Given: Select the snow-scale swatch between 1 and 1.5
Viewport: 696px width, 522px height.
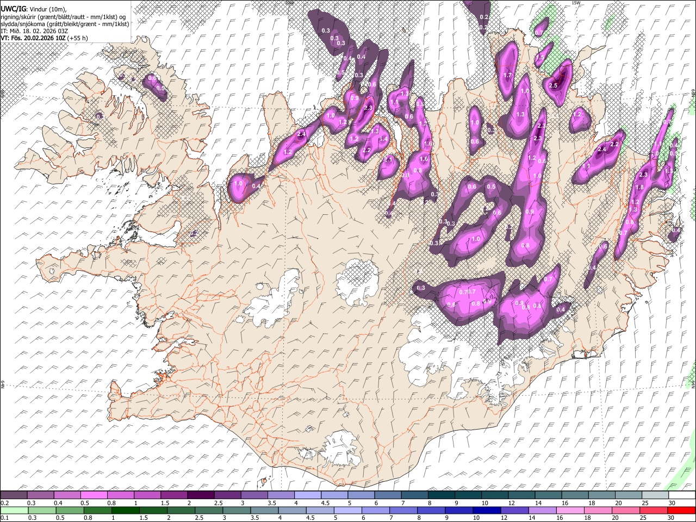Looking at the screenshot, I should pyautogui.click(x=147, y=495).
